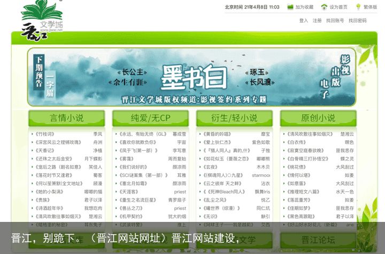Open novel 《落花时节又逢君》

54,175
